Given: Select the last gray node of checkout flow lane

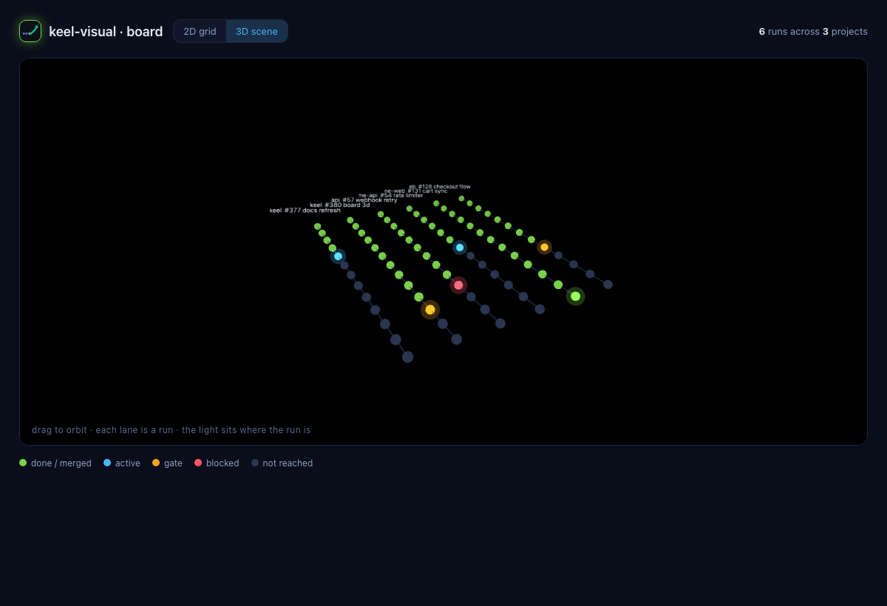Looking at the screenshot, I should click(608, 285).
